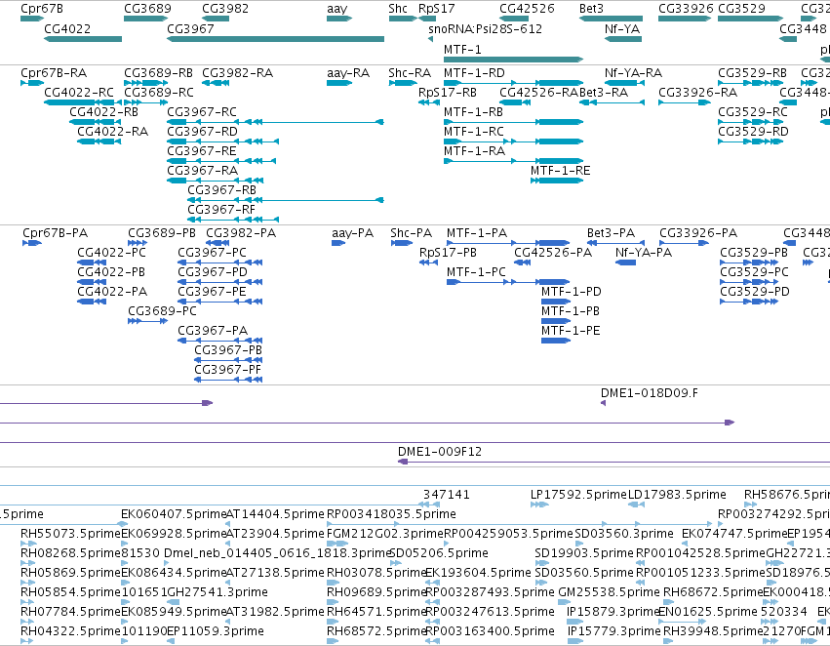This screenshot has width=830, height=646.
Task: Click the CG33926-PA protein label
Action: coord(698,233)
